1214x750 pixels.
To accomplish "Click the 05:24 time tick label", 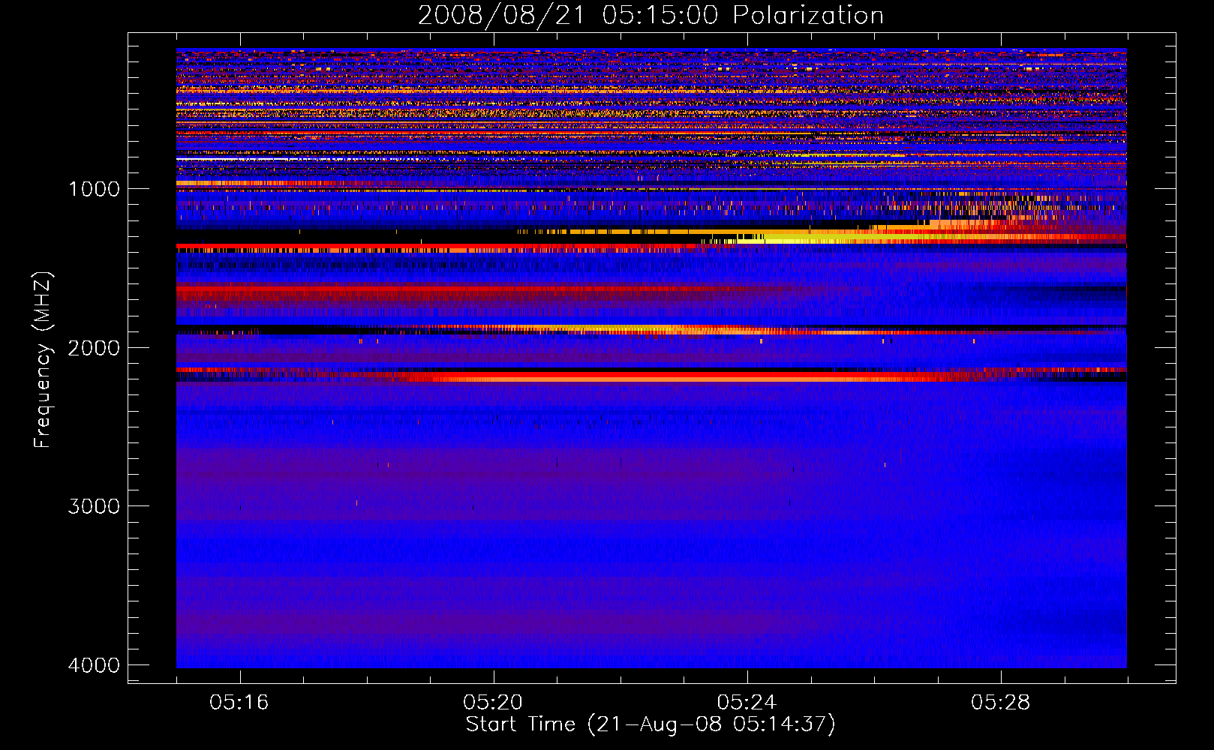I will (x=747, y=703).
